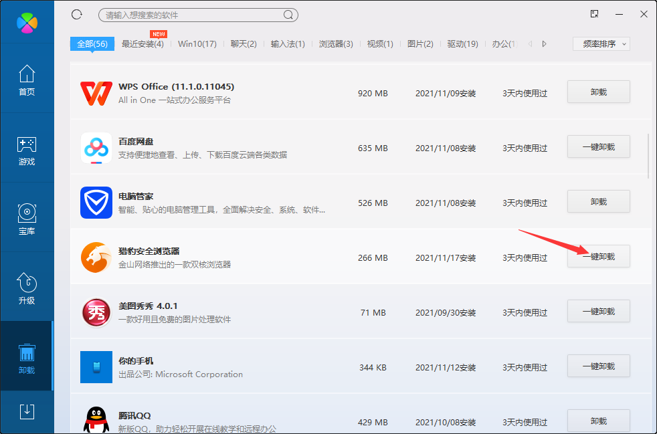This screenshot has width=657, height=434.
Task: Click the 百度网盘 app icon
Action: click(x=96, y=148)
